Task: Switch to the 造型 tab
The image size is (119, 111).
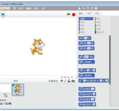Action: [89, 14]
